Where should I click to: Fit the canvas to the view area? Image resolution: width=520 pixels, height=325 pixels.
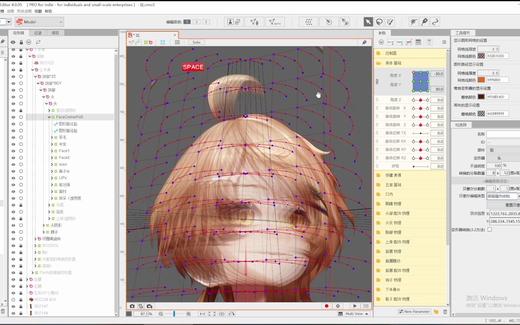point(212,314)
